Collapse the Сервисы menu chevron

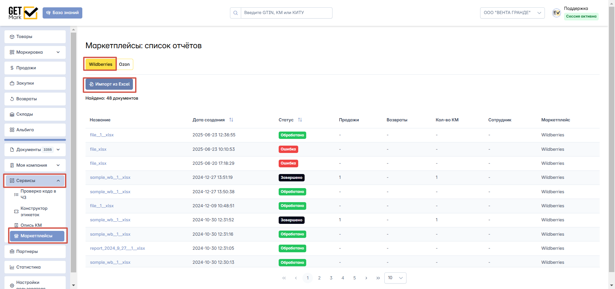(58, 181)
